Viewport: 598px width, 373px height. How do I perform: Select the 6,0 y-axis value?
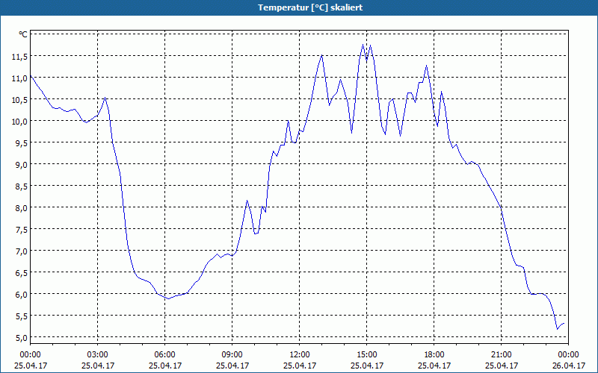coord(21,295)
